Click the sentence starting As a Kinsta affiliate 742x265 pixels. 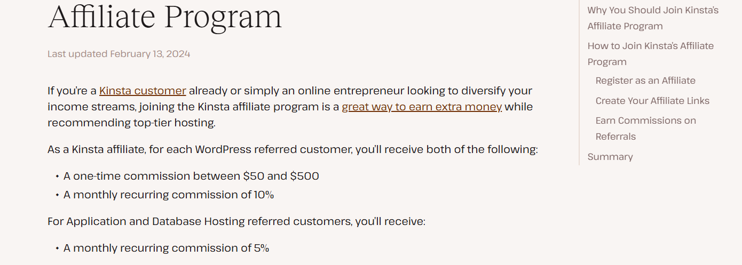point(293,149)
